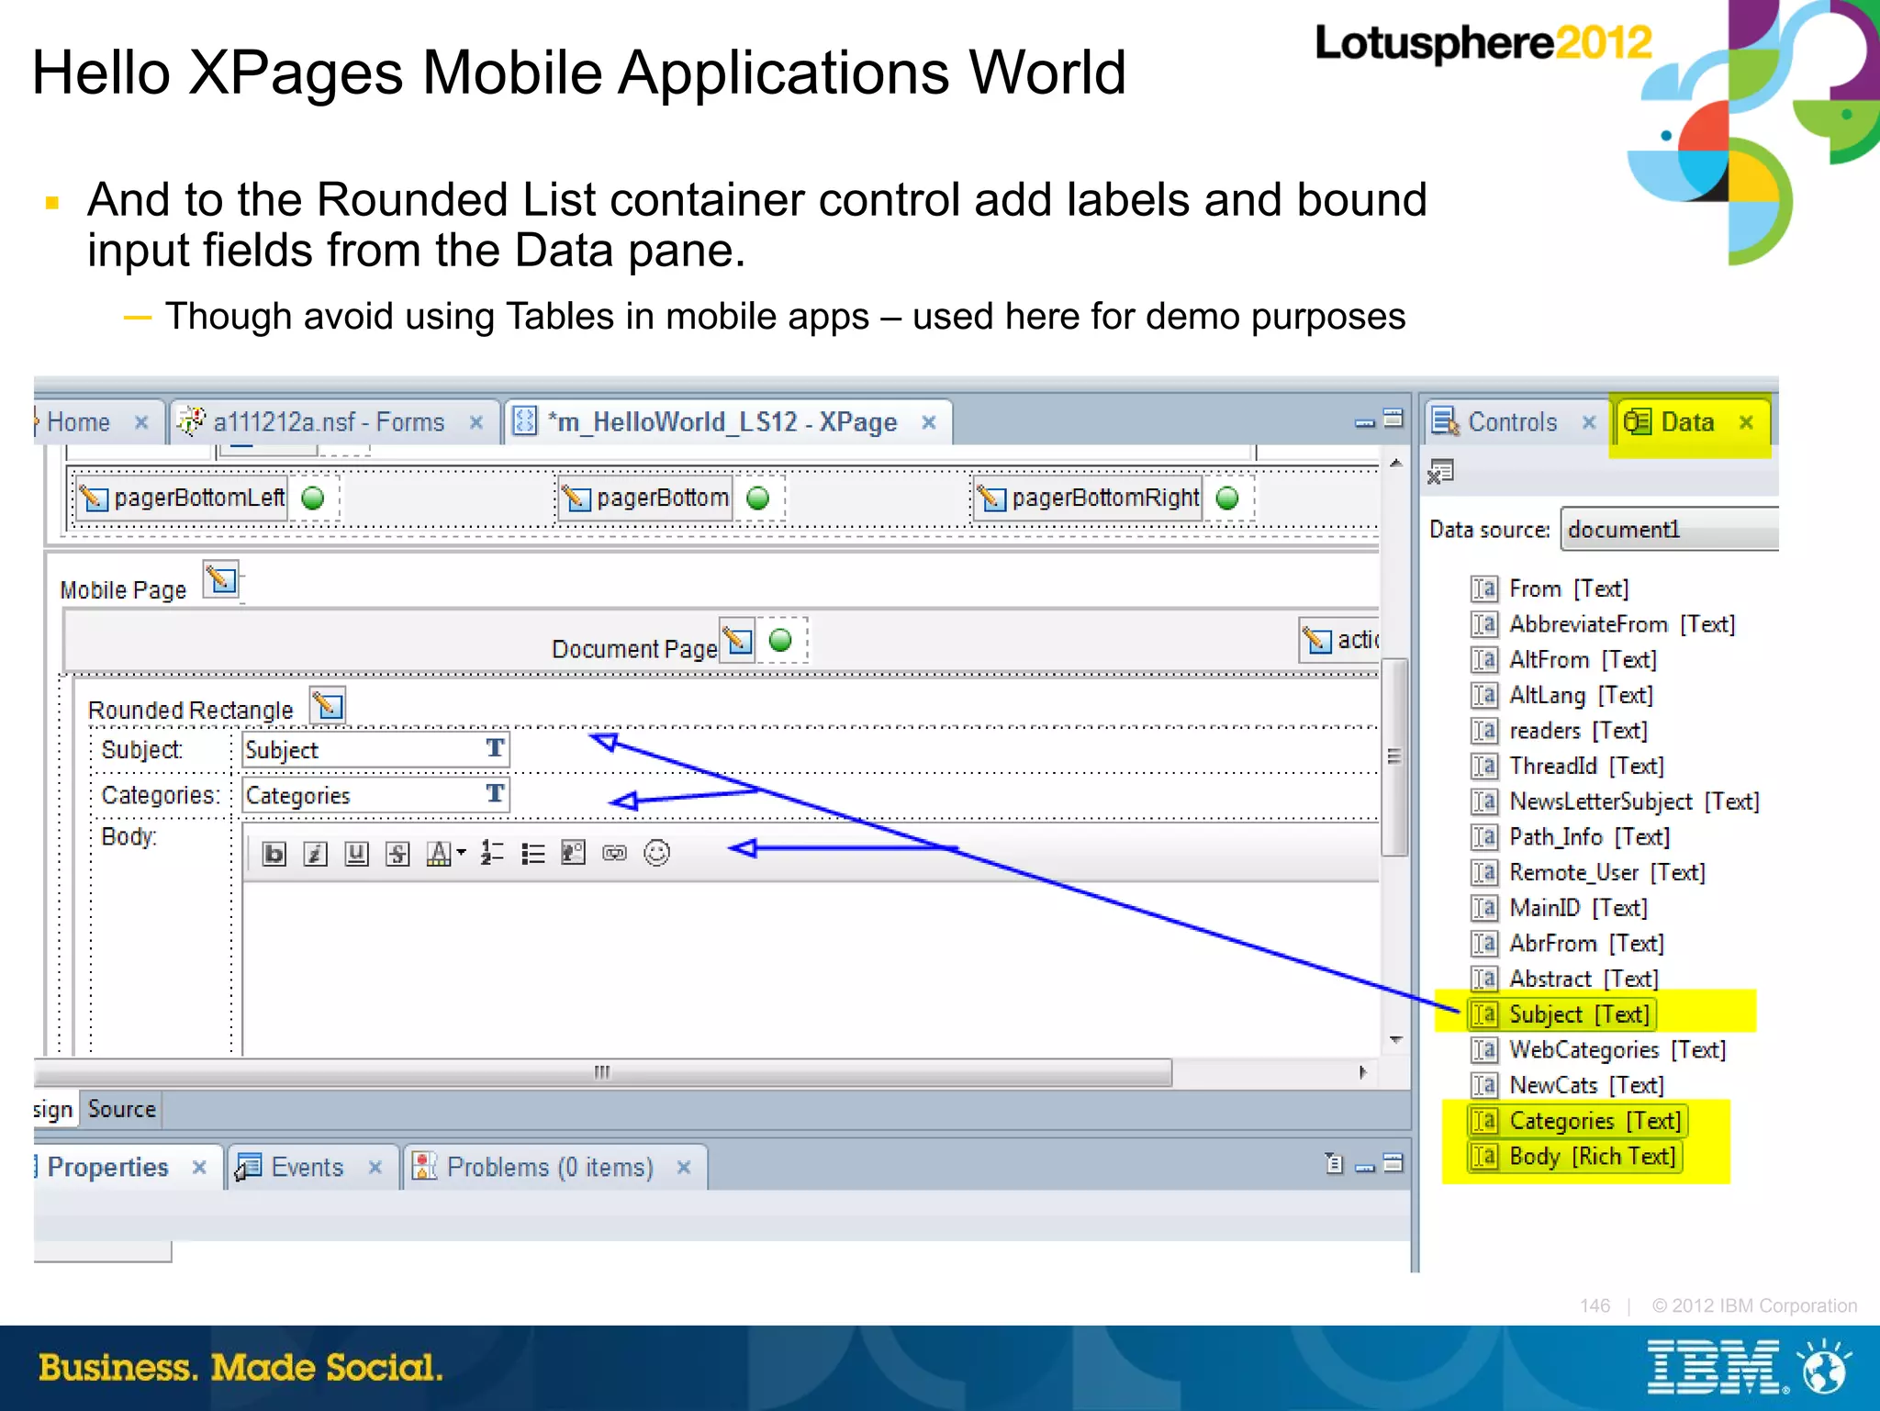Open the Events tab

click(307, 1167)
